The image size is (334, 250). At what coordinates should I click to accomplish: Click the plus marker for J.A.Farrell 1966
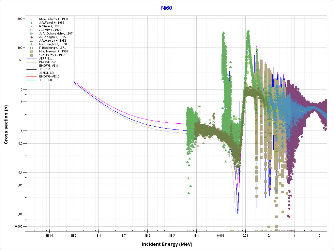click(x=31, y=23)
